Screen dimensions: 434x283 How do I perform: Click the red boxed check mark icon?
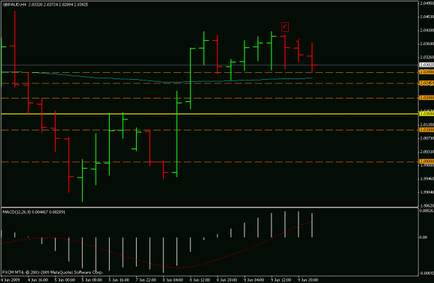pos(285,27)
